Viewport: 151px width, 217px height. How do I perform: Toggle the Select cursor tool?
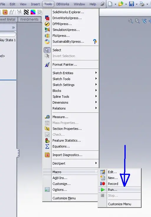[x=47, y=50]
